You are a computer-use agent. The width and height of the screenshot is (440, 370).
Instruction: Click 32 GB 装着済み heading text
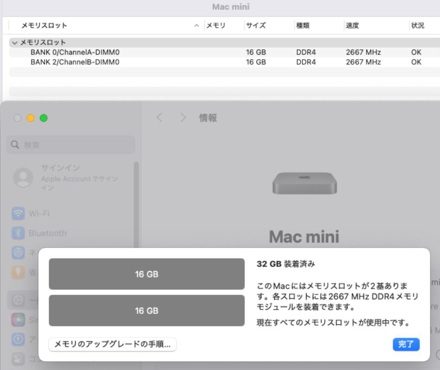[286, 264]
